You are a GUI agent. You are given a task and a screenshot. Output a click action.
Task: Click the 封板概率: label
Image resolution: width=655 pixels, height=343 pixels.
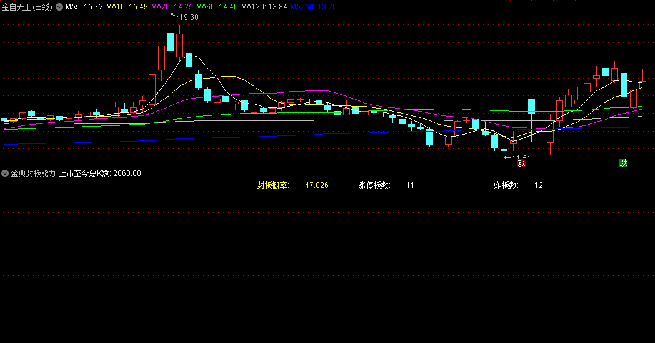click(273, 185)
